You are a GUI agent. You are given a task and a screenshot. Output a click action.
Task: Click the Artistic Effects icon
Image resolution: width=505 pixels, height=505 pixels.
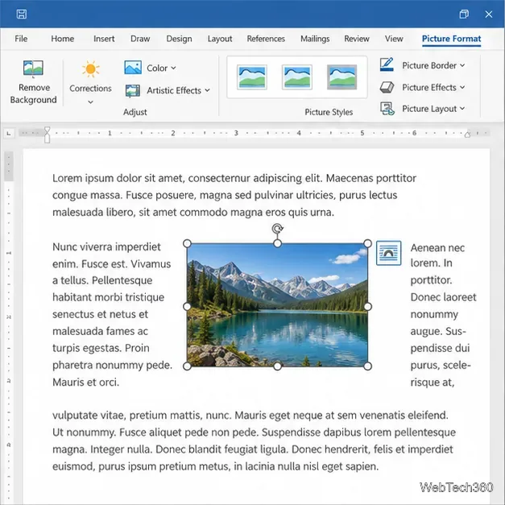(133, 90)
